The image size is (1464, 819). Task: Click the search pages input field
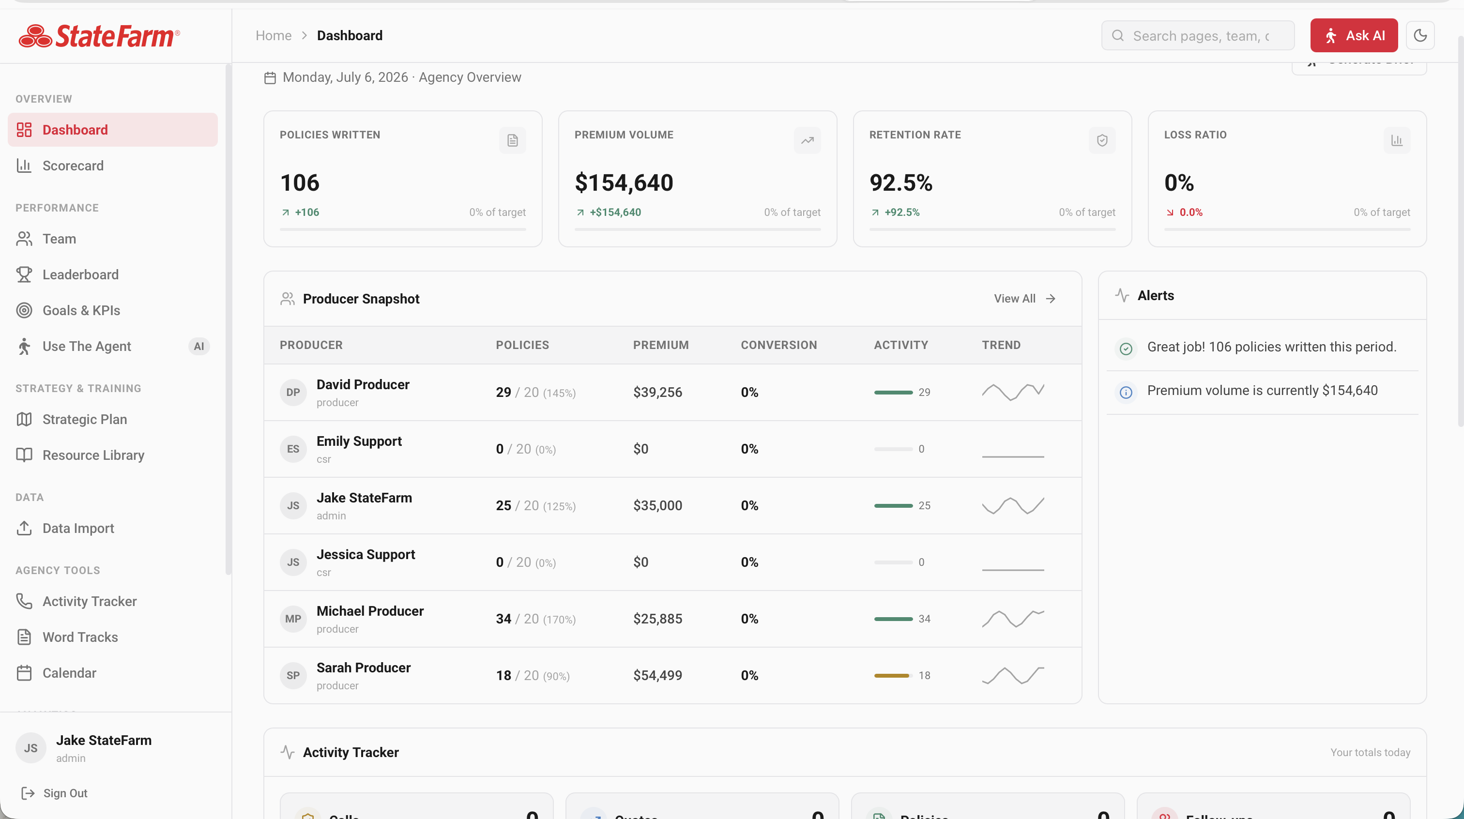coord(1197,35)
